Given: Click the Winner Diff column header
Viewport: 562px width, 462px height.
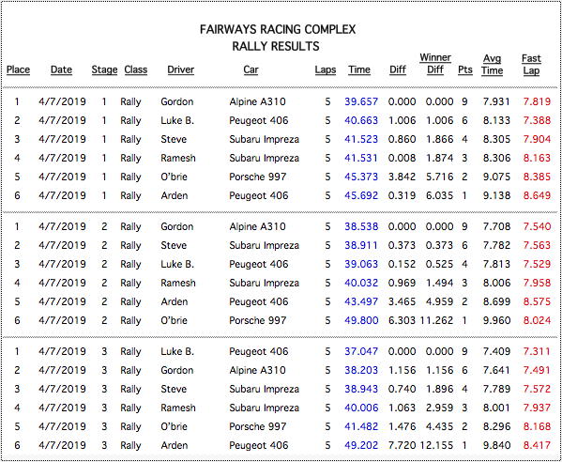Looking at the screenshot, I should click(435, 64).
